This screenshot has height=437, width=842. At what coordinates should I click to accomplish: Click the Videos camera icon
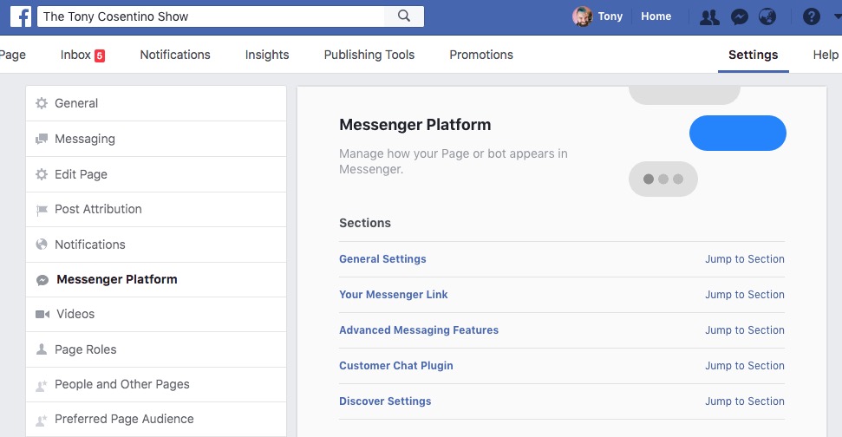42,314
